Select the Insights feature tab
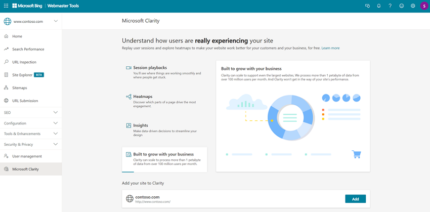This screenshot has height=212, width=430. coord(164,130)
